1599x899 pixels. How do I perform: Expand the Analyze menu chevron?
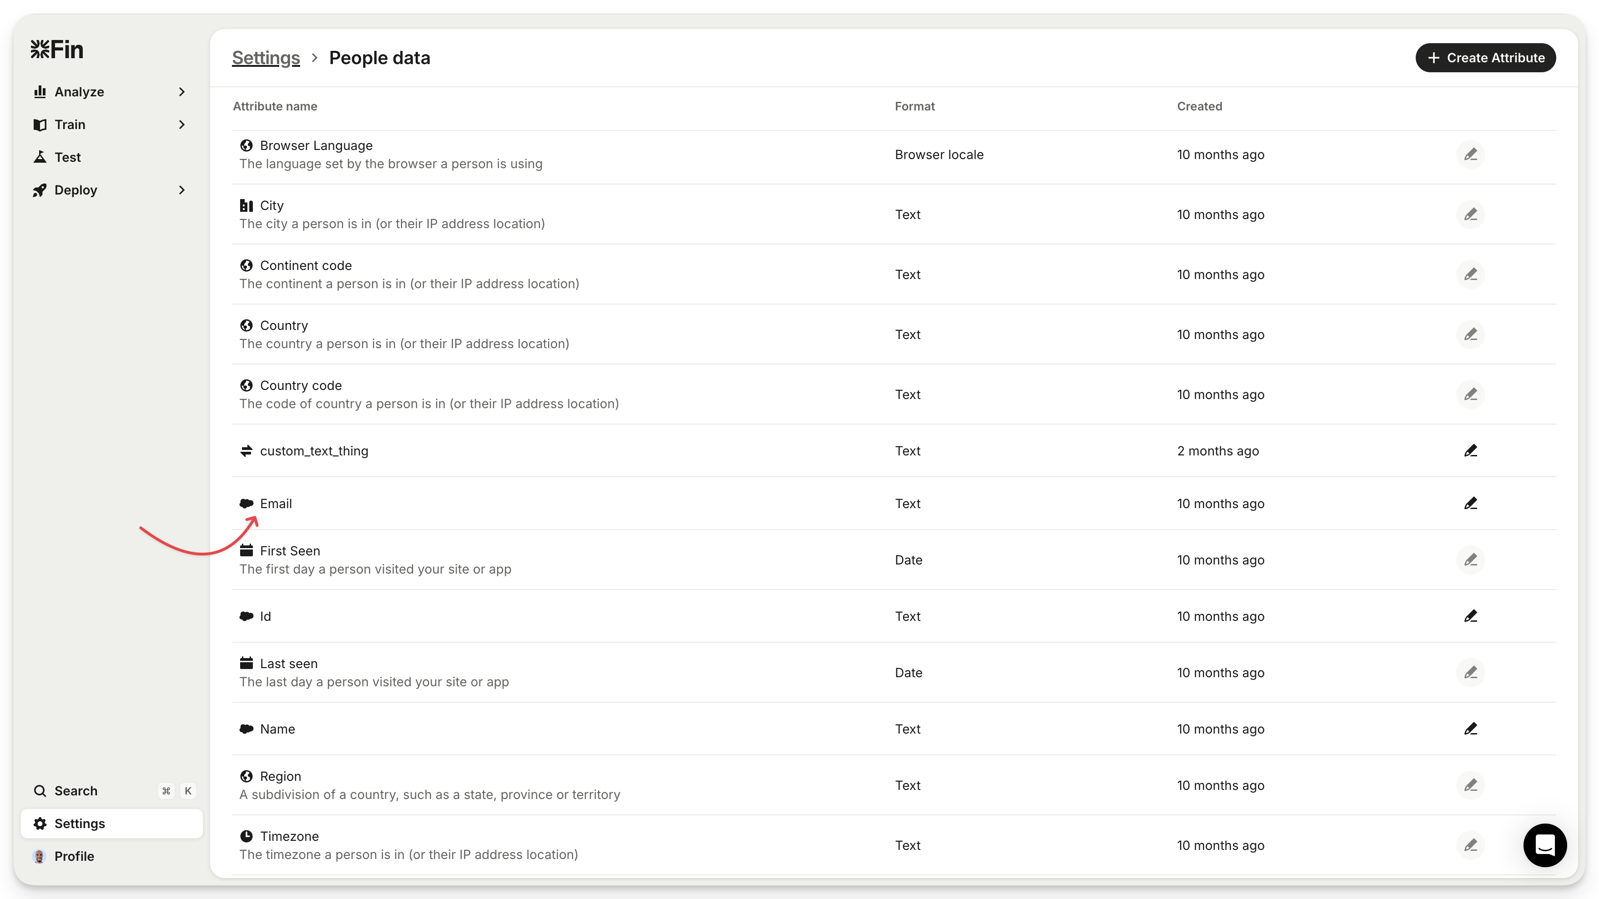point(182,92)
